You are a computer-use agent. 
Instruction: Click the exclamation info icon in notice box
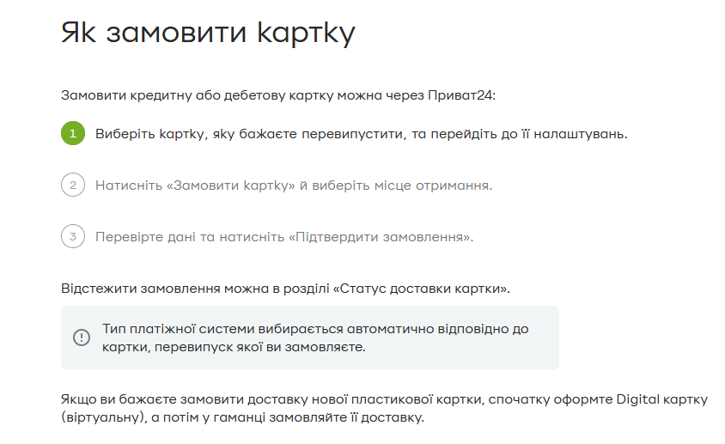(82, 338)
